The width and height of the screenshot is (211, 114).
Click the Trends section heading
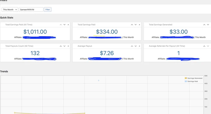[x=4, y=71]
